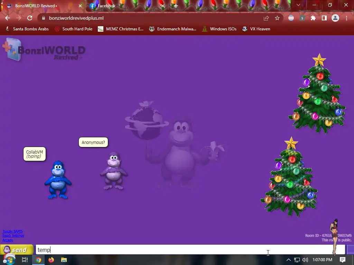Open the South Hard Pole bookmark

point(74,29)
